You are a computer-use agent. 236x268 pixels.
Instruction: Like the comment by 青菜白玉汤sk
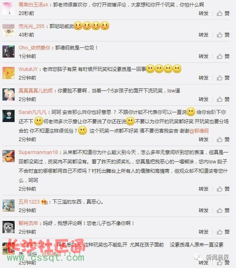pos(223,13)
